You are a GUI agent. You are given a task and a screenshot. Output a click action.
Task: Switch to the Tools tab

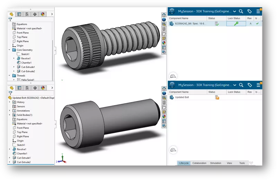tap(242, 163)
